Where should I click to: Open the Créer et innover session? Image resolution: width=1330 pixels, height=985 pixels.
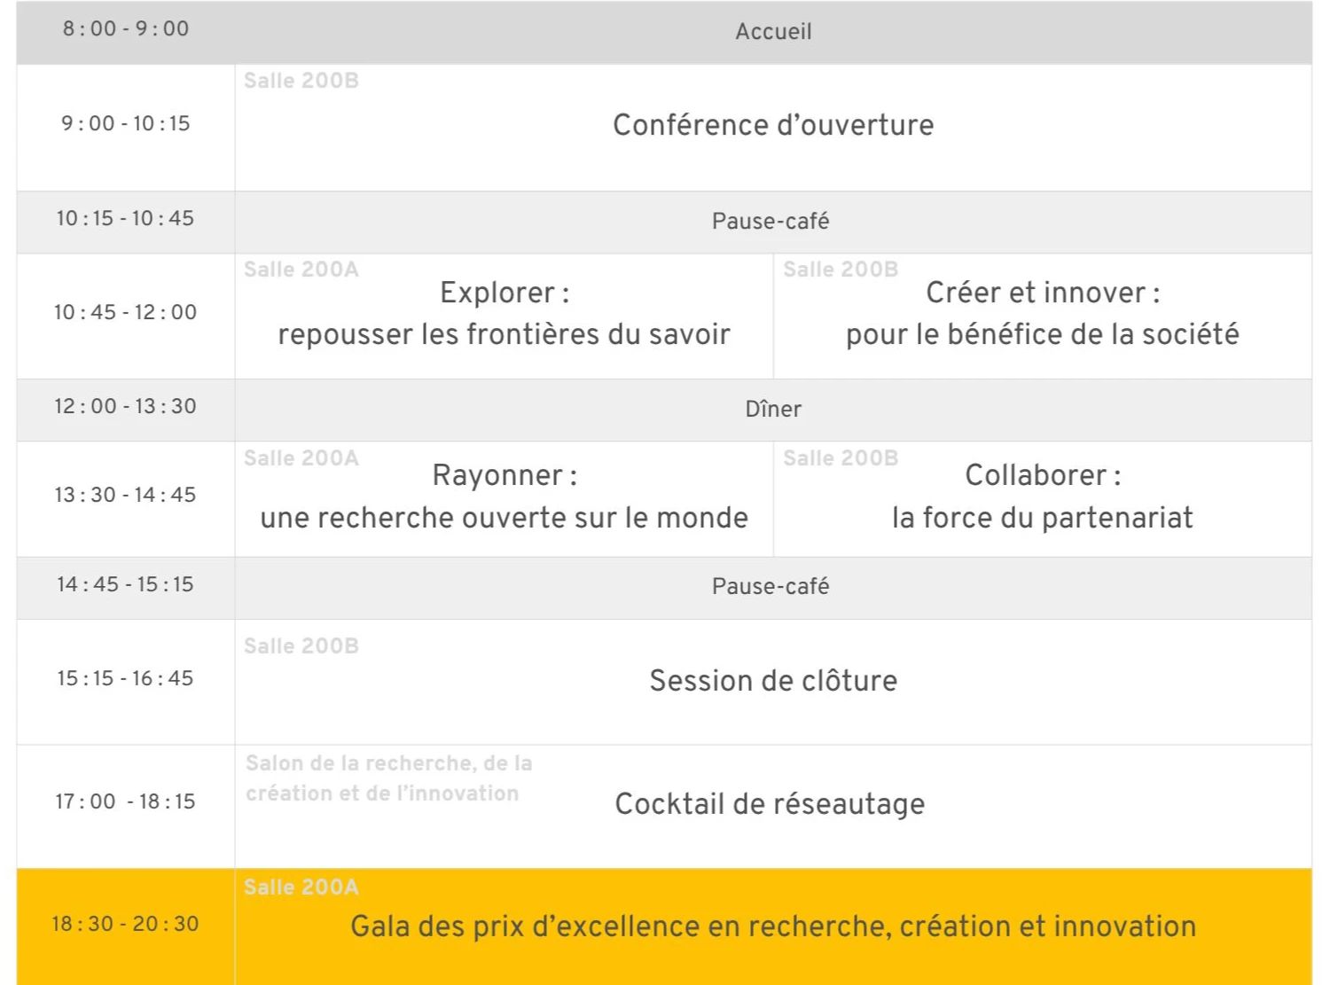[x=1042, y=313]
